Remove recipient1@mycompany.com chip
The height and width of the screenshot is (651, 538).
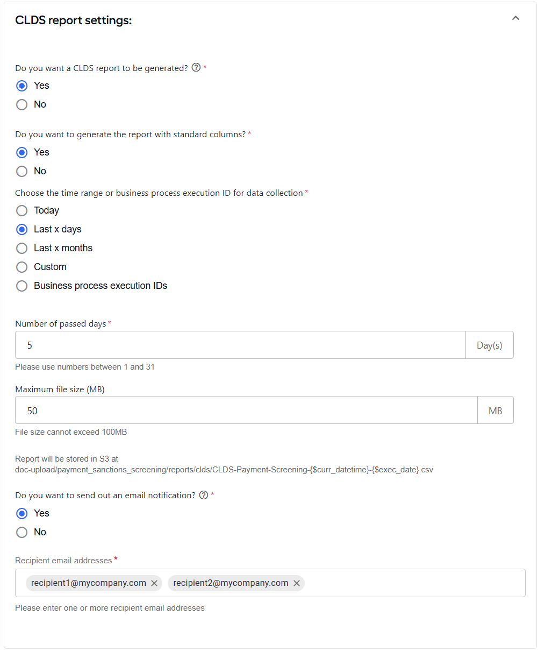click(x=154, y=583)
